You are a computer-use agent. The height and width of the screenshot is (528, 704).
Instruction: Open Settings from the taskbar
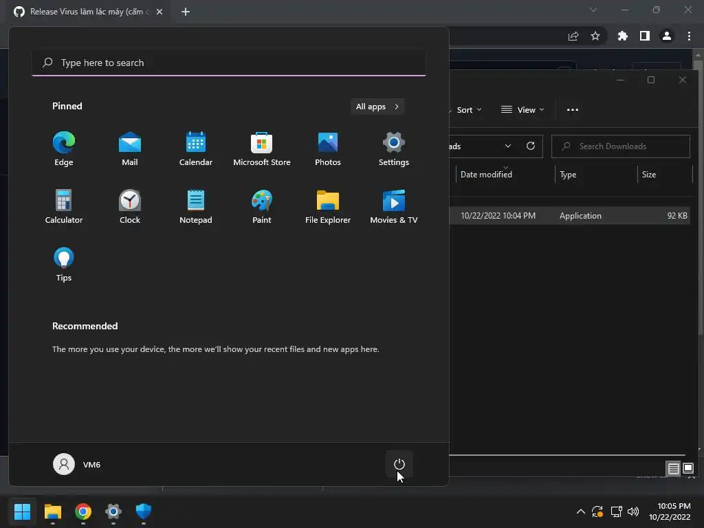(113, 511)
